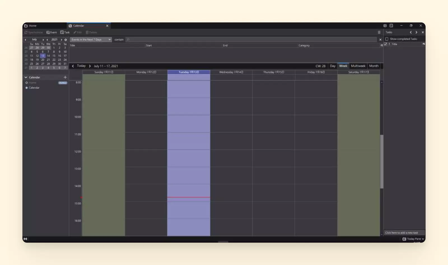Select the Home calendar entry

tap(32, 83)
